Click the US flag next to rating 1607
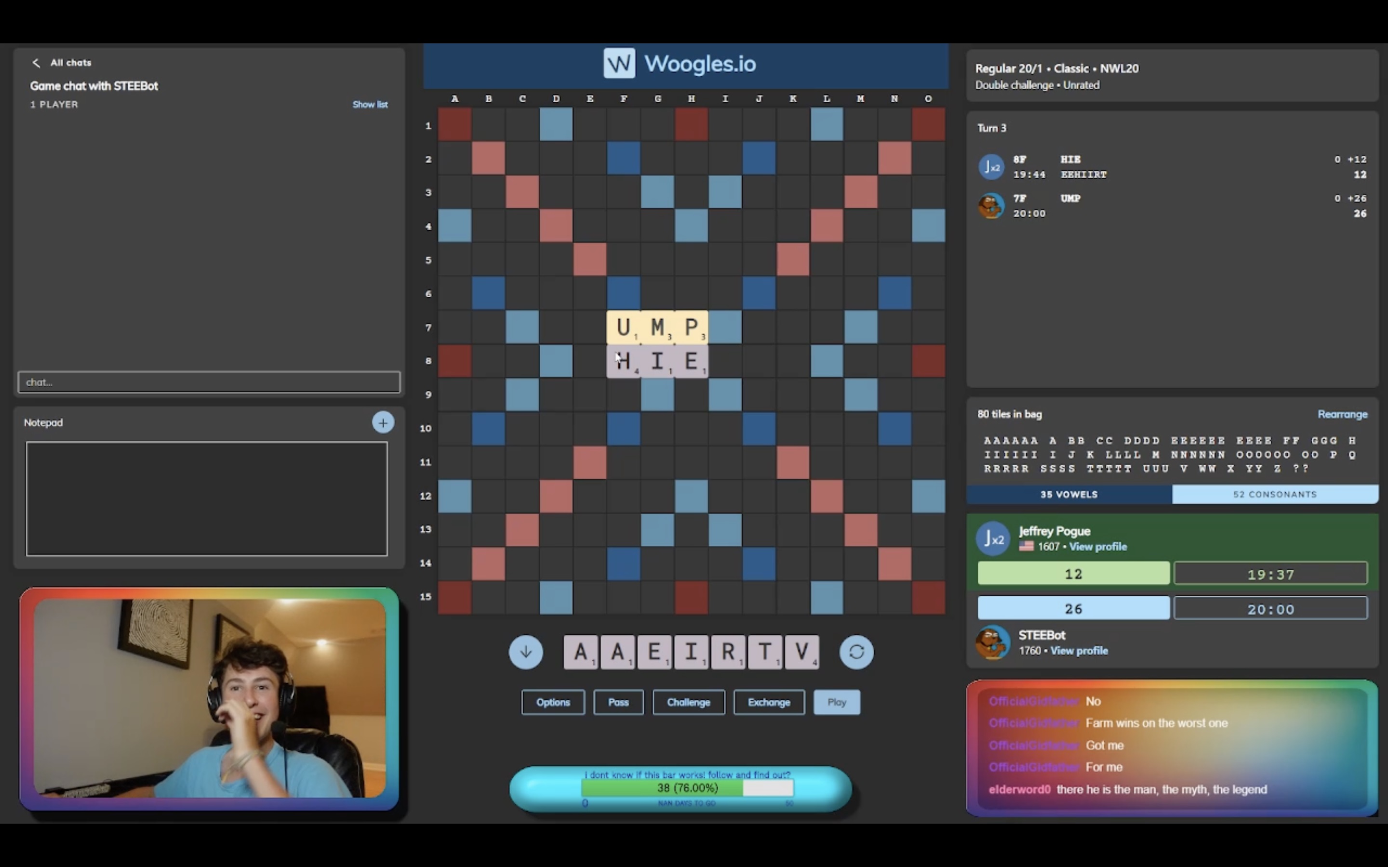The height and width of the screenshot is (867, 1388). coord(1026,547)
